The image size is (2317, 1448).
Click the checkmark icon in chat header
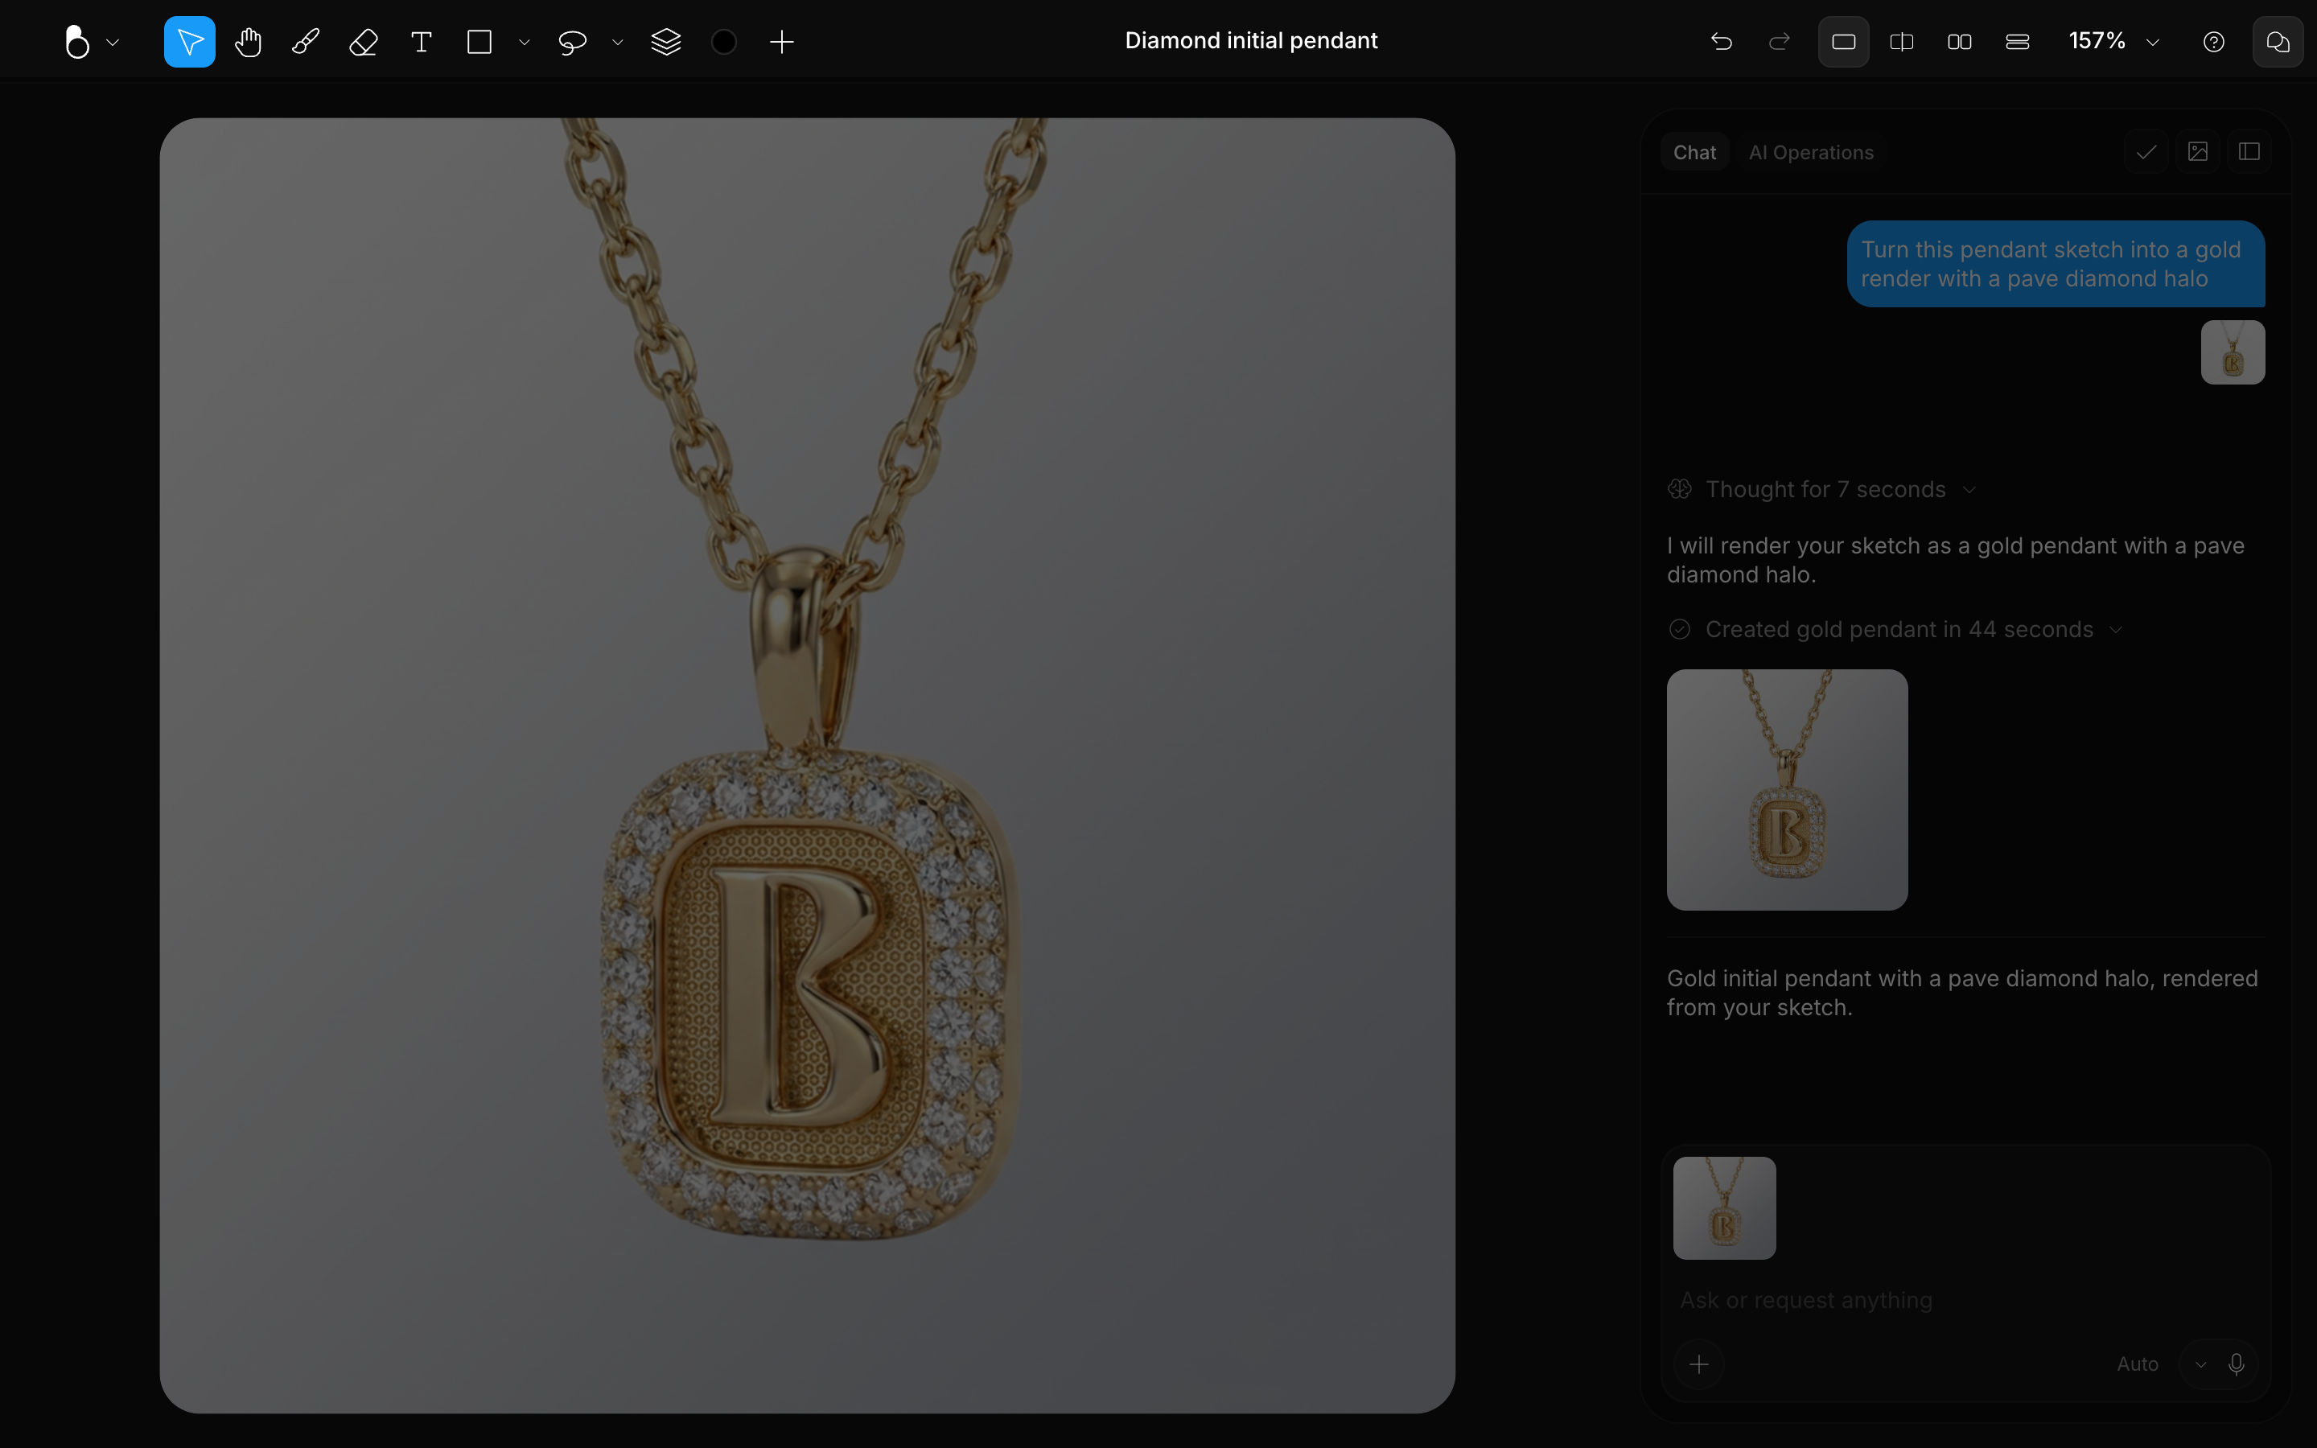click(x=2146, y=151)
